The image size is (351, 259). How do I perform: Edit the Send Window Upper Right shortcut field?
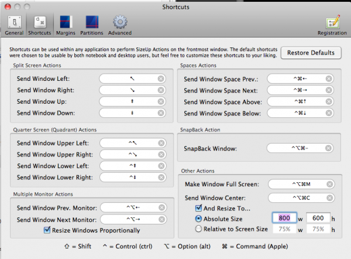(133, 155)
